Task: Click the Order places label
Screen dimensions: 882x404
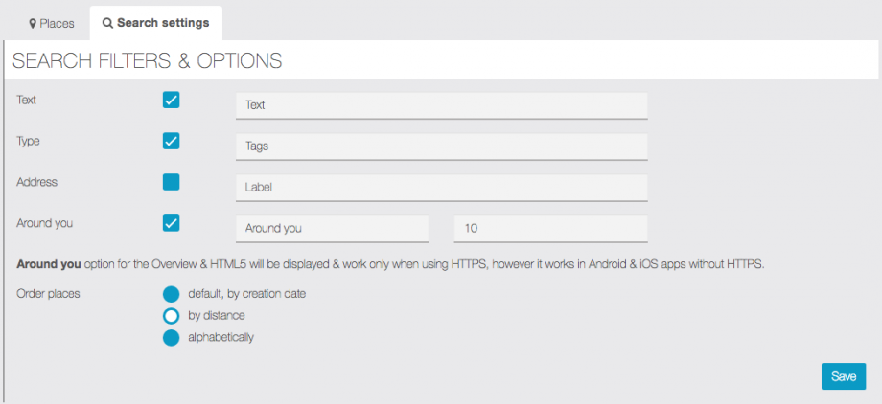Action: point(48,294)
